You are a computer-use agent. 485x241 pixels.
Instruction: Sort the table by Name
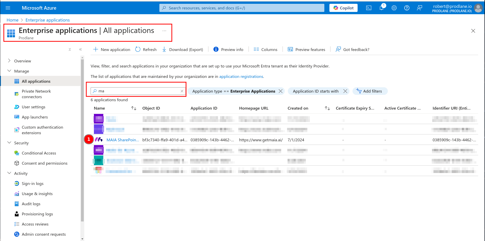(x=134, y=108)
